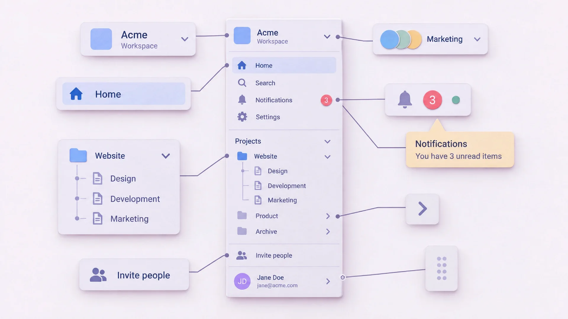This screenshot has height=319, width=568.
Task: Click the home icon in center sidebar
Action: coord(242,65)
